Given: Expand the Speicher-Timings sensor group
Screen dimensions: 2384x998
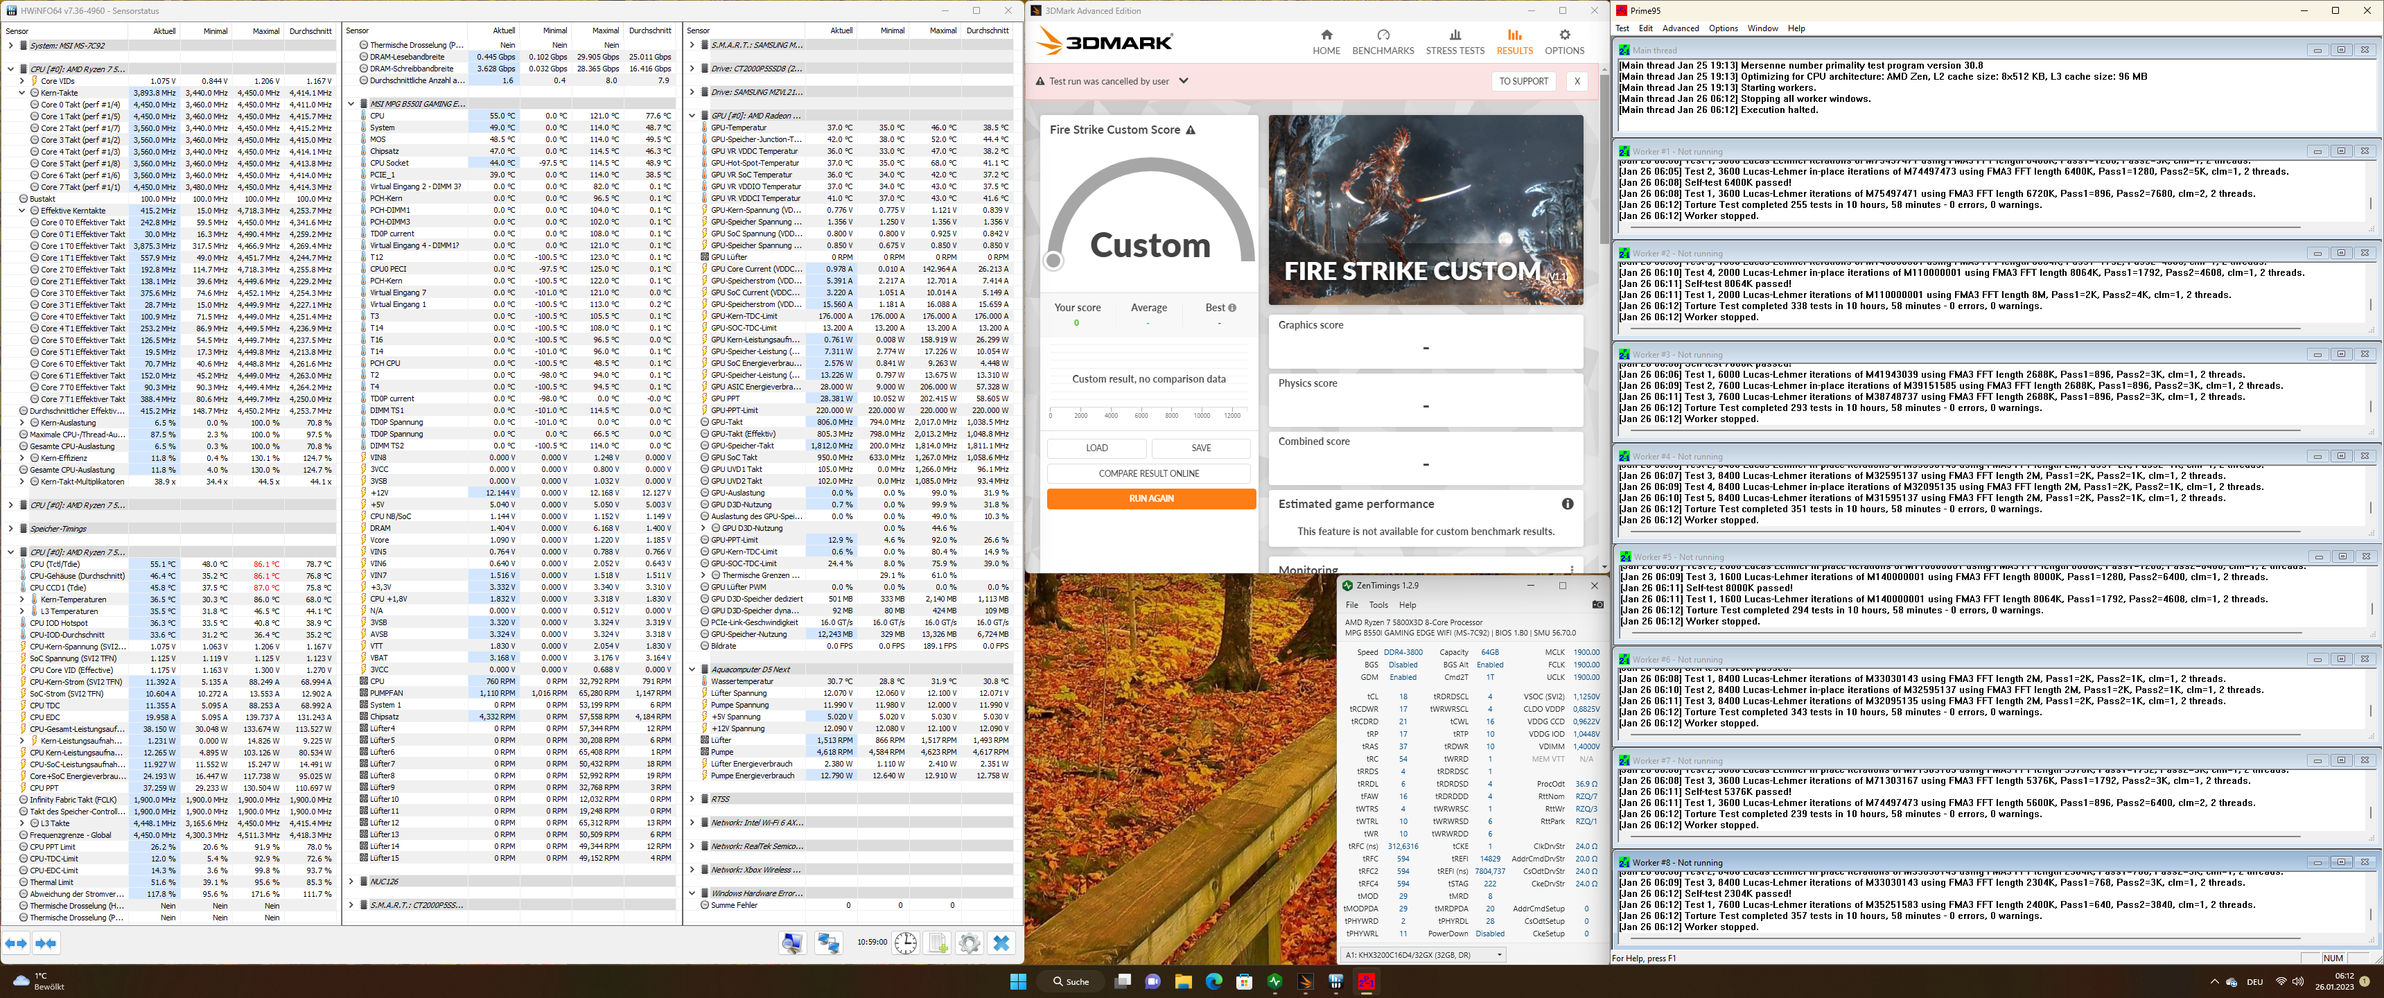Looking at the screenshot, I should pos(10,529).
